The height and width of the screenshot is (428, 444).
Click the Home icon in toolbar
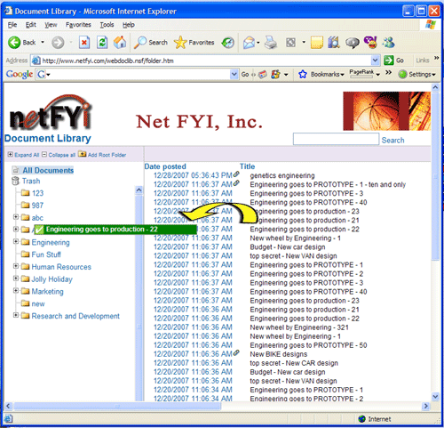pyautogui.click(x=120, y=43)
